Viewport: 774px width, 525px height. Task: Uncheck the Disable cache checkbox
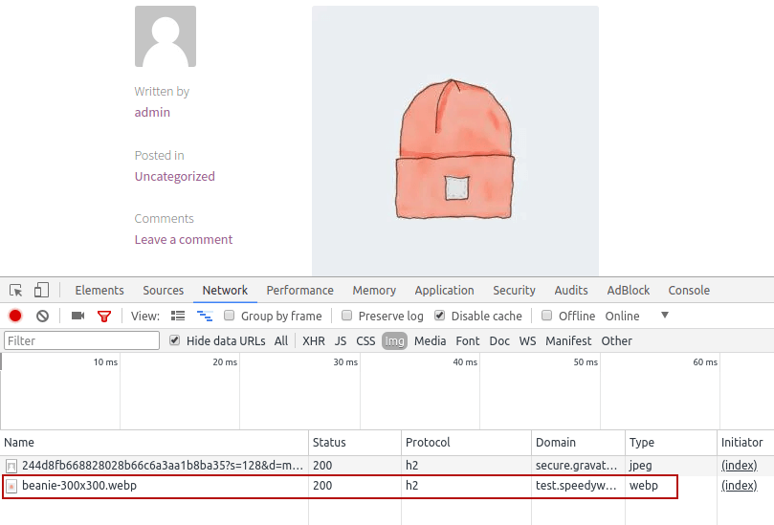(x=440, y=316)
